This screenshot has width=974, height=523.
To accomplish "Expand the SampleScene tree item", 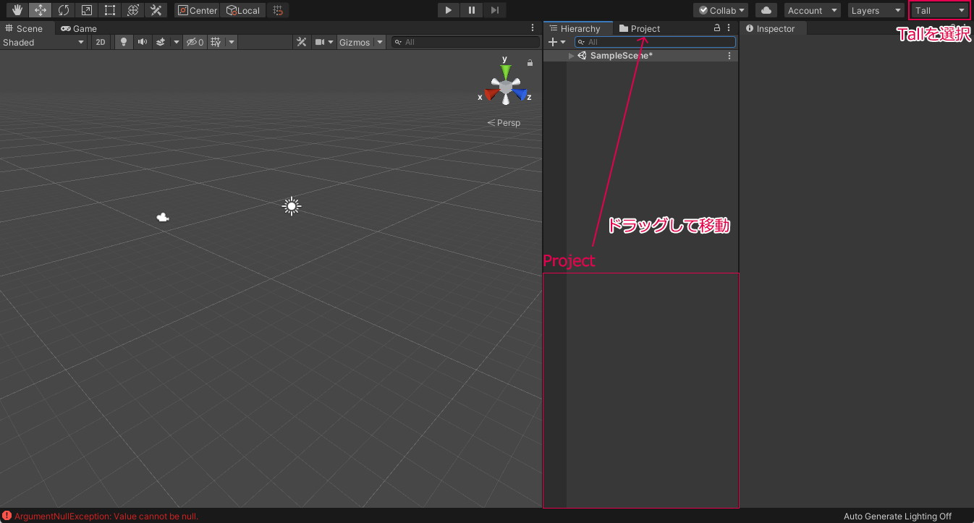I will pos(572,56).
